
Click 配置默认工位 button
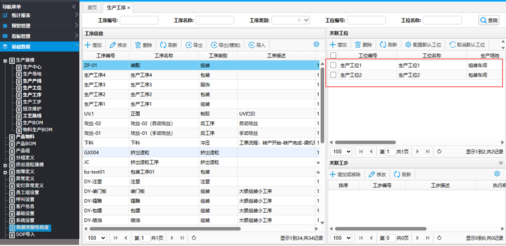423,45
